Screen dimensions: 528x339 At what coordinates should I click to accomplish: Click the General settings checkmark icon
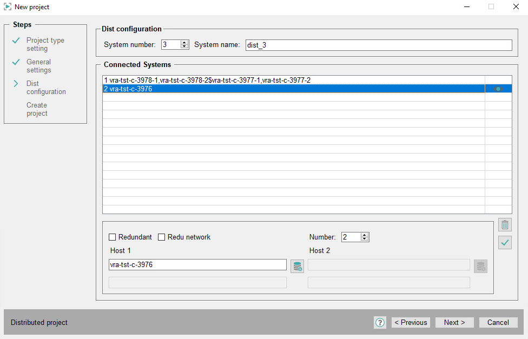point(16,62)
